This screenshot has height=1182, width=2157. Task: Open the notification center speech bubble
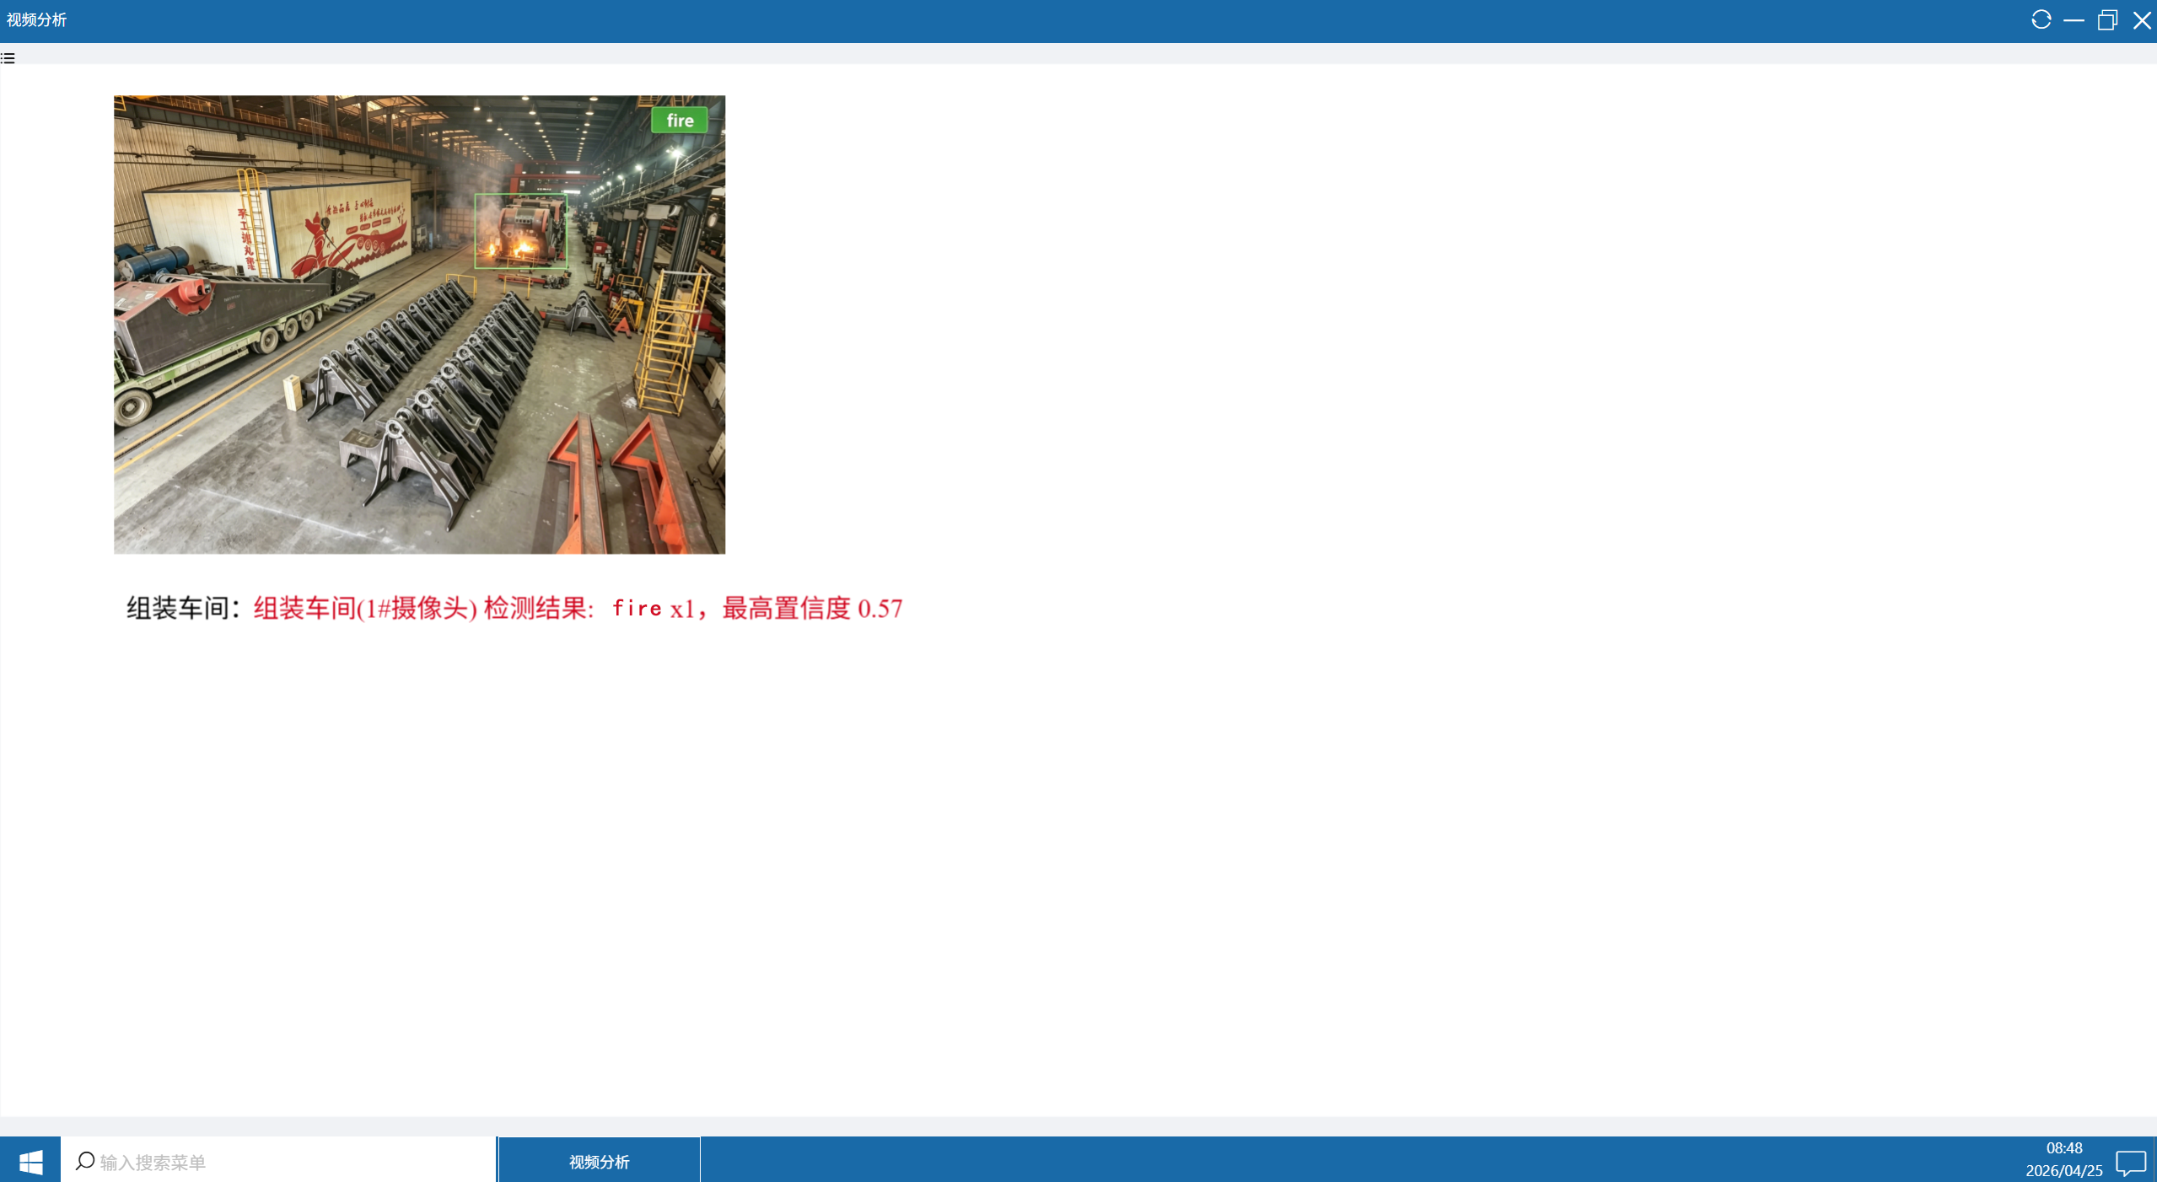click(2130, 1163)
